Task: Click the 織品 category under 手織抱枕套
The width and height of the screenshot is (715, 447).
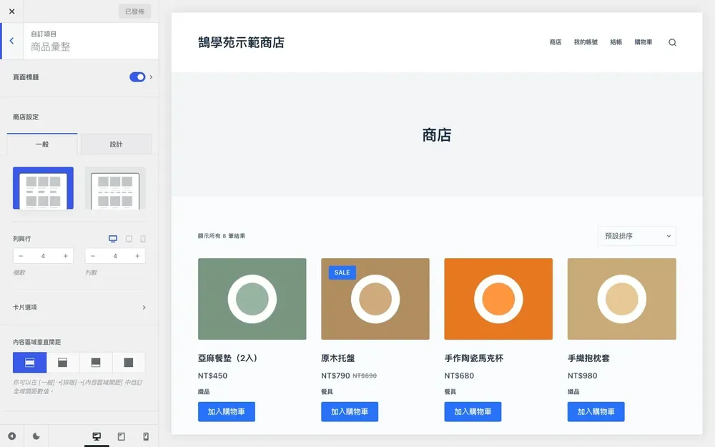Action: click(573, 391)
